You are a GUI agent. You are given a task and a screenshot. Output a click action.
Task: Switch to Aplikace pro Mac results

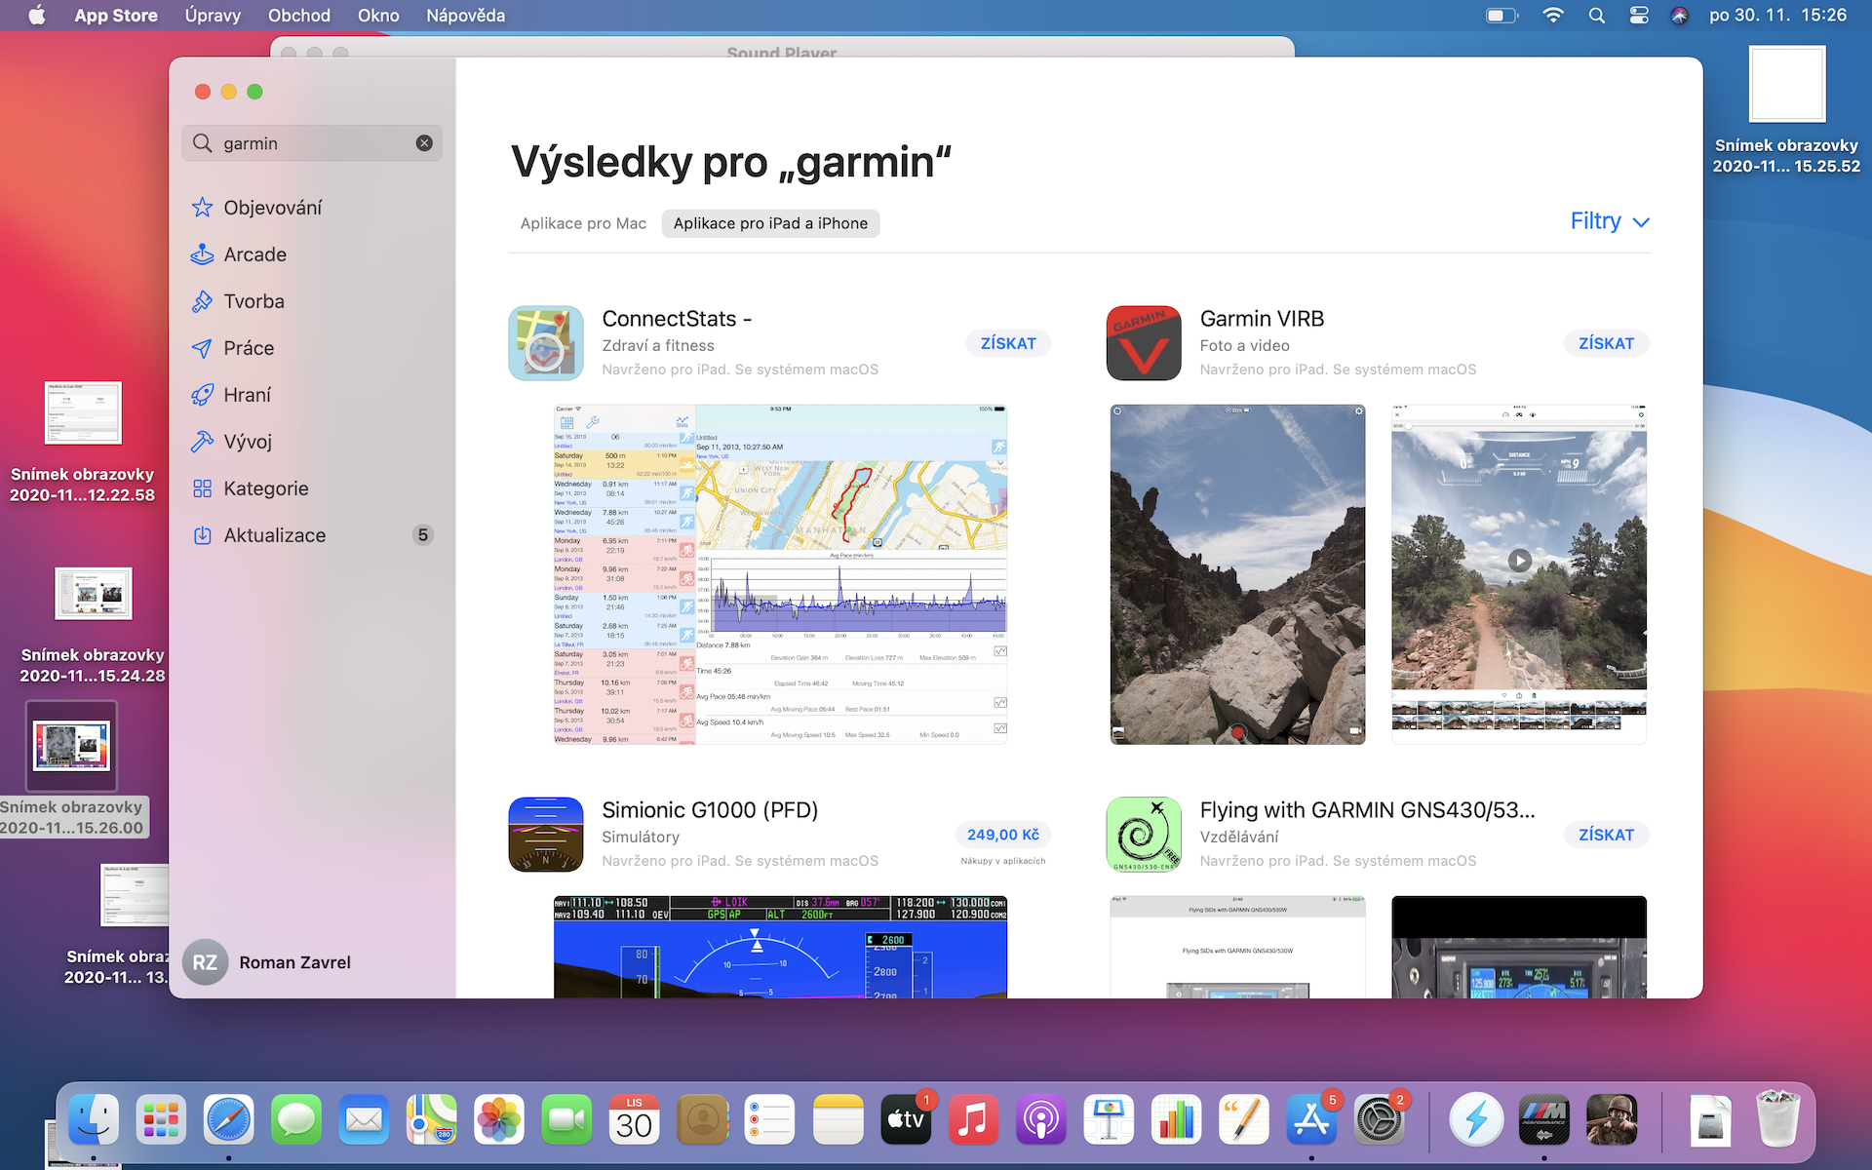(x=583, y=223)
